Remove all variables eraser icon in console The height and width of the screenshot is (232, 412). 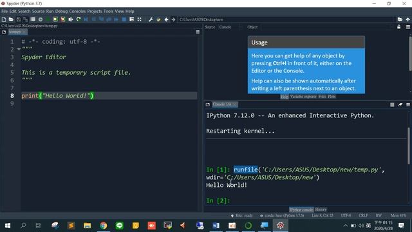point(400,104)
